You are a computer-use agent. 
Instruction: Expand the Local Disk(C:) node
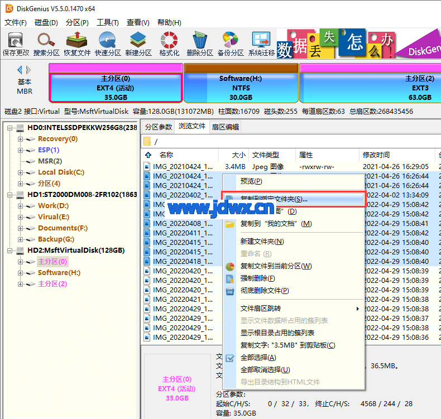point(20,172)
